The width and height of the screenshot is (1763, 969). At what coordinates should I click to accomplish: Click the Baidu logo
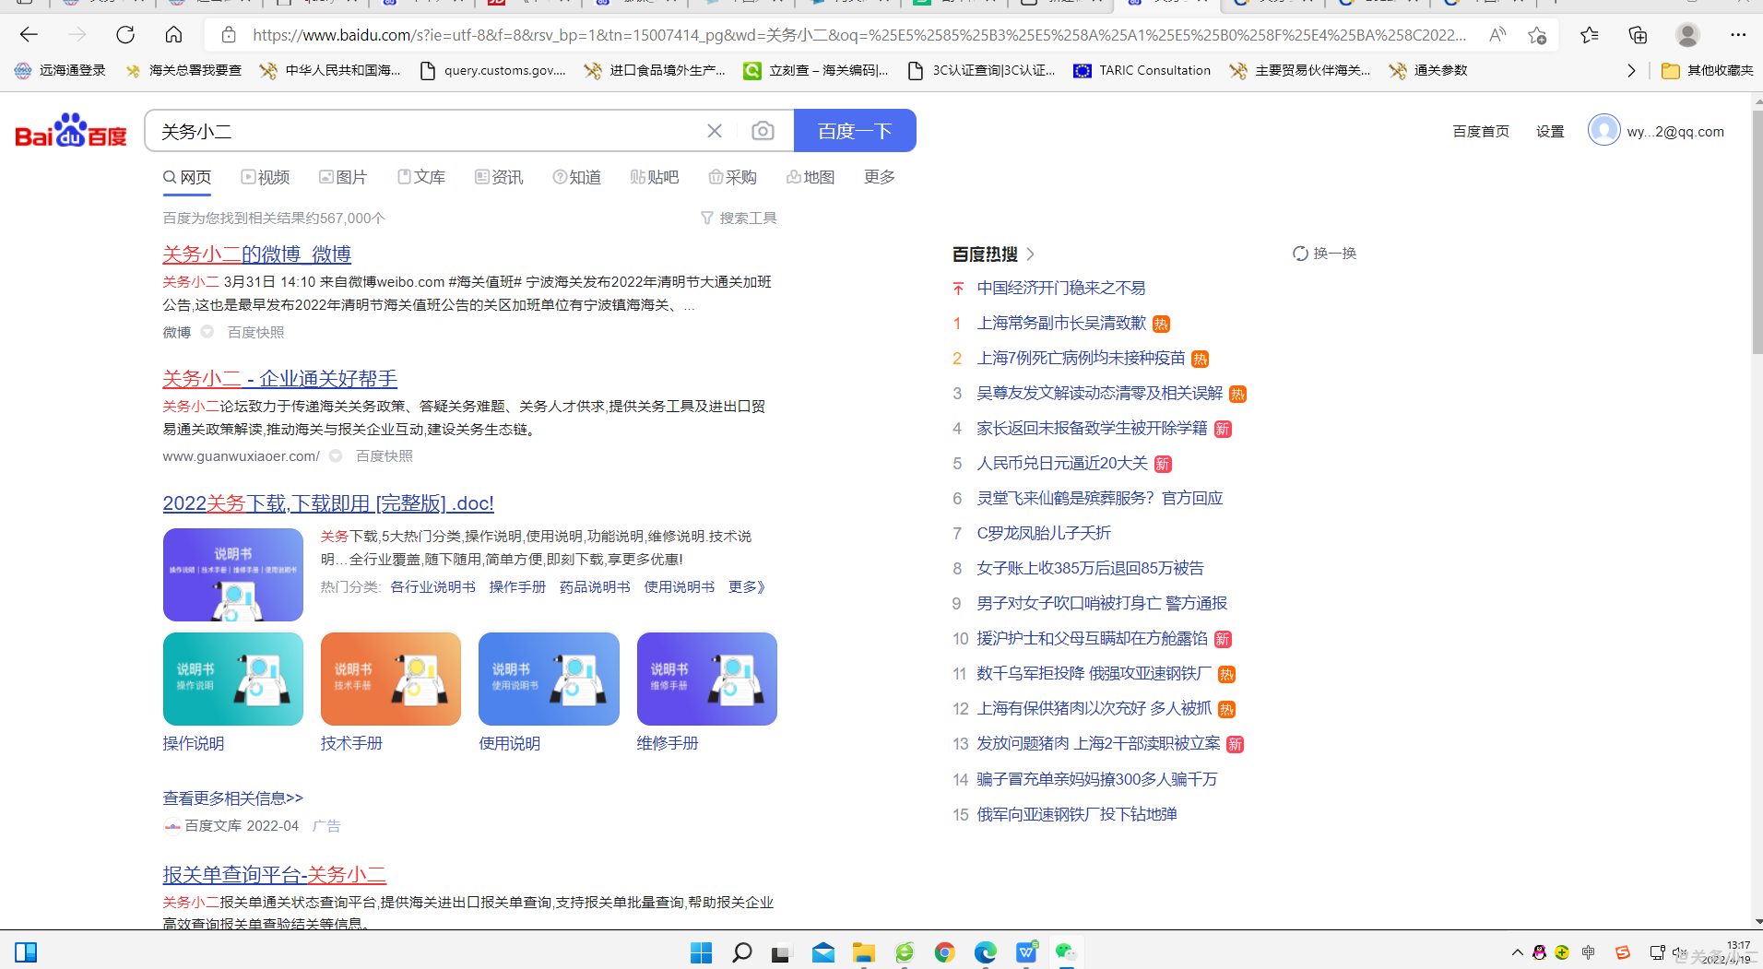coord(71,131)
